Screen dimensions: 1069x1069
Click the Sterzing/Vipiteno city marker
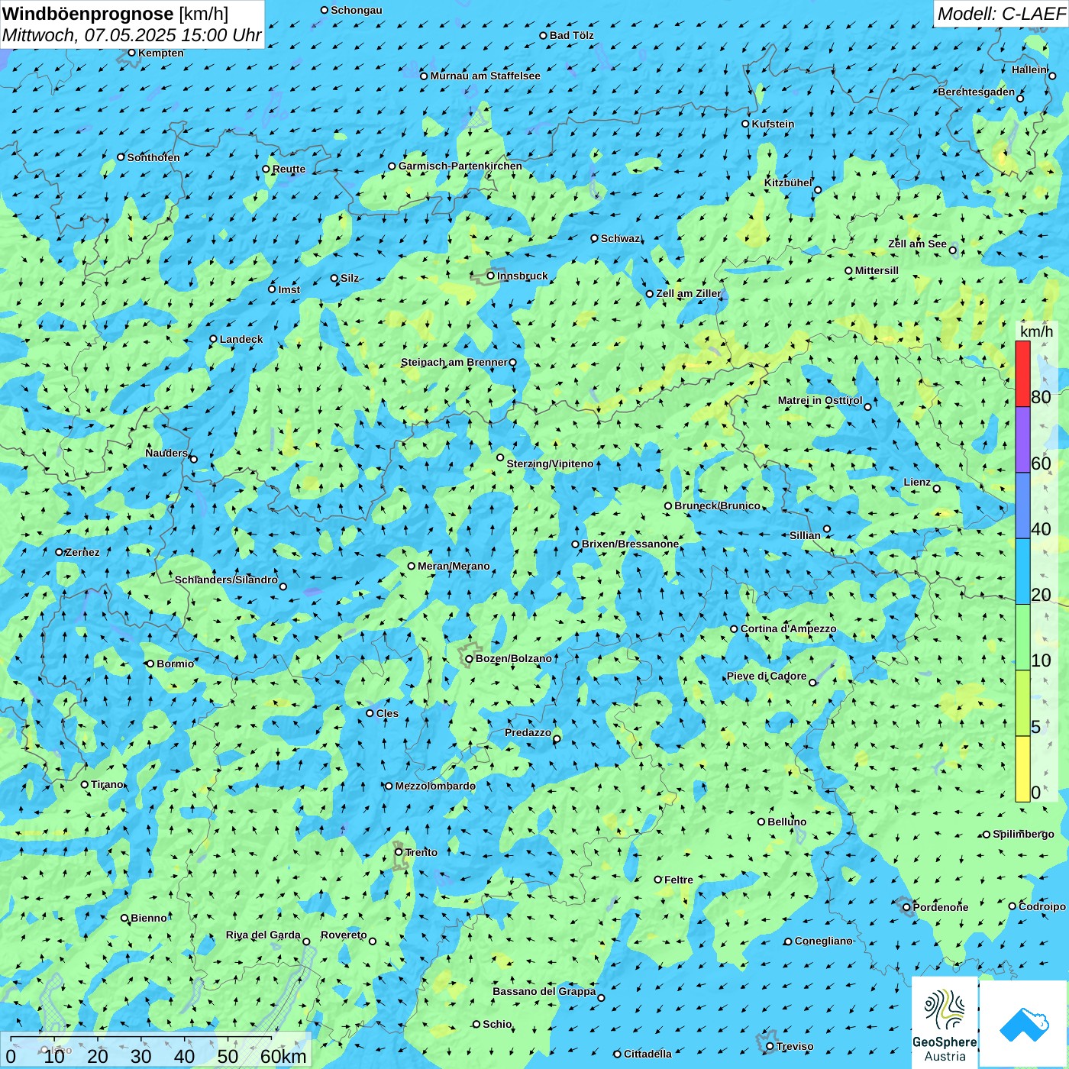501,457
